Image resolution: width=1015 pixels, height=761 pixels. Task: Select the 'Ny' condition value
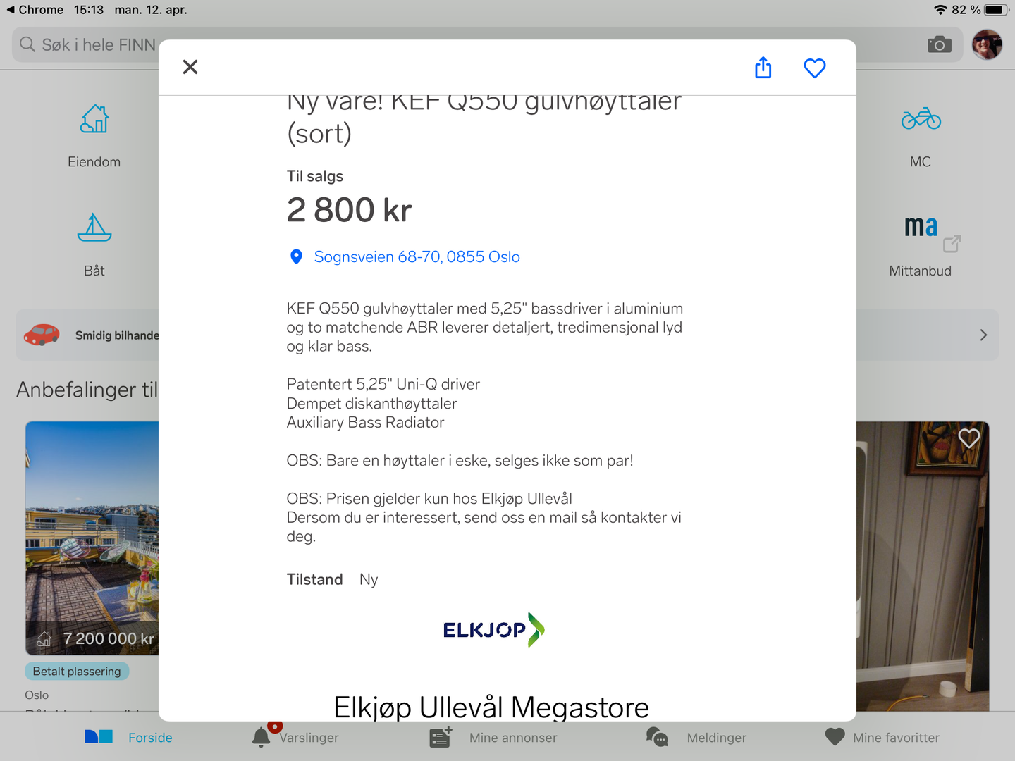tap(369, 579)
